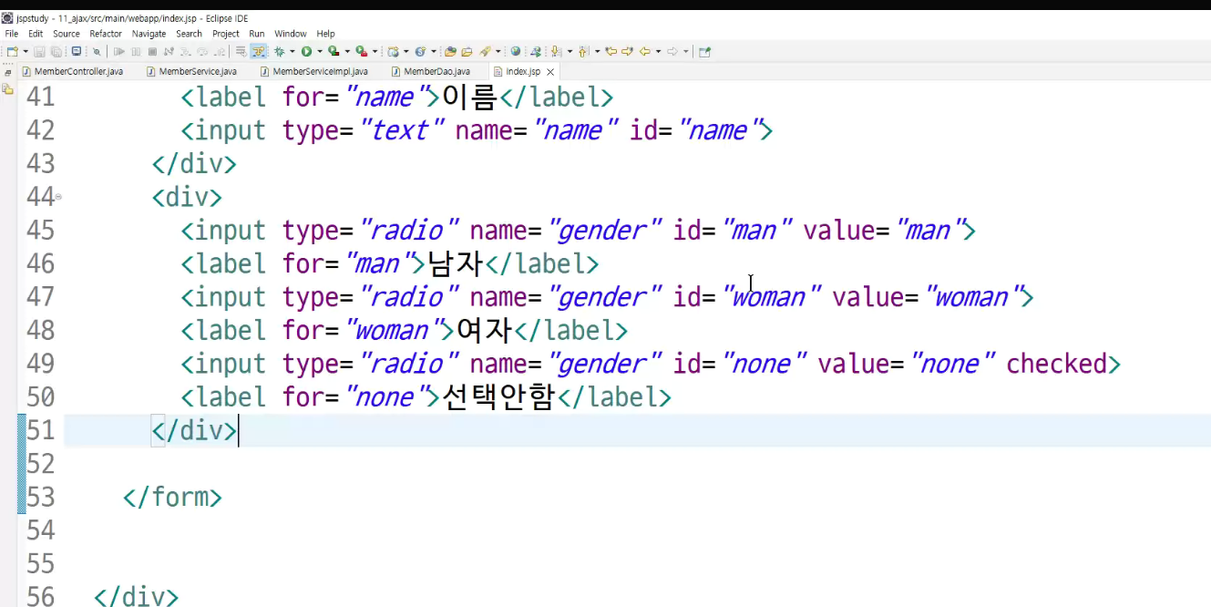This screenshot has height=607, width=1211.
Task: Click the label text '선택안함' on line 50
Action: [498, 397]
